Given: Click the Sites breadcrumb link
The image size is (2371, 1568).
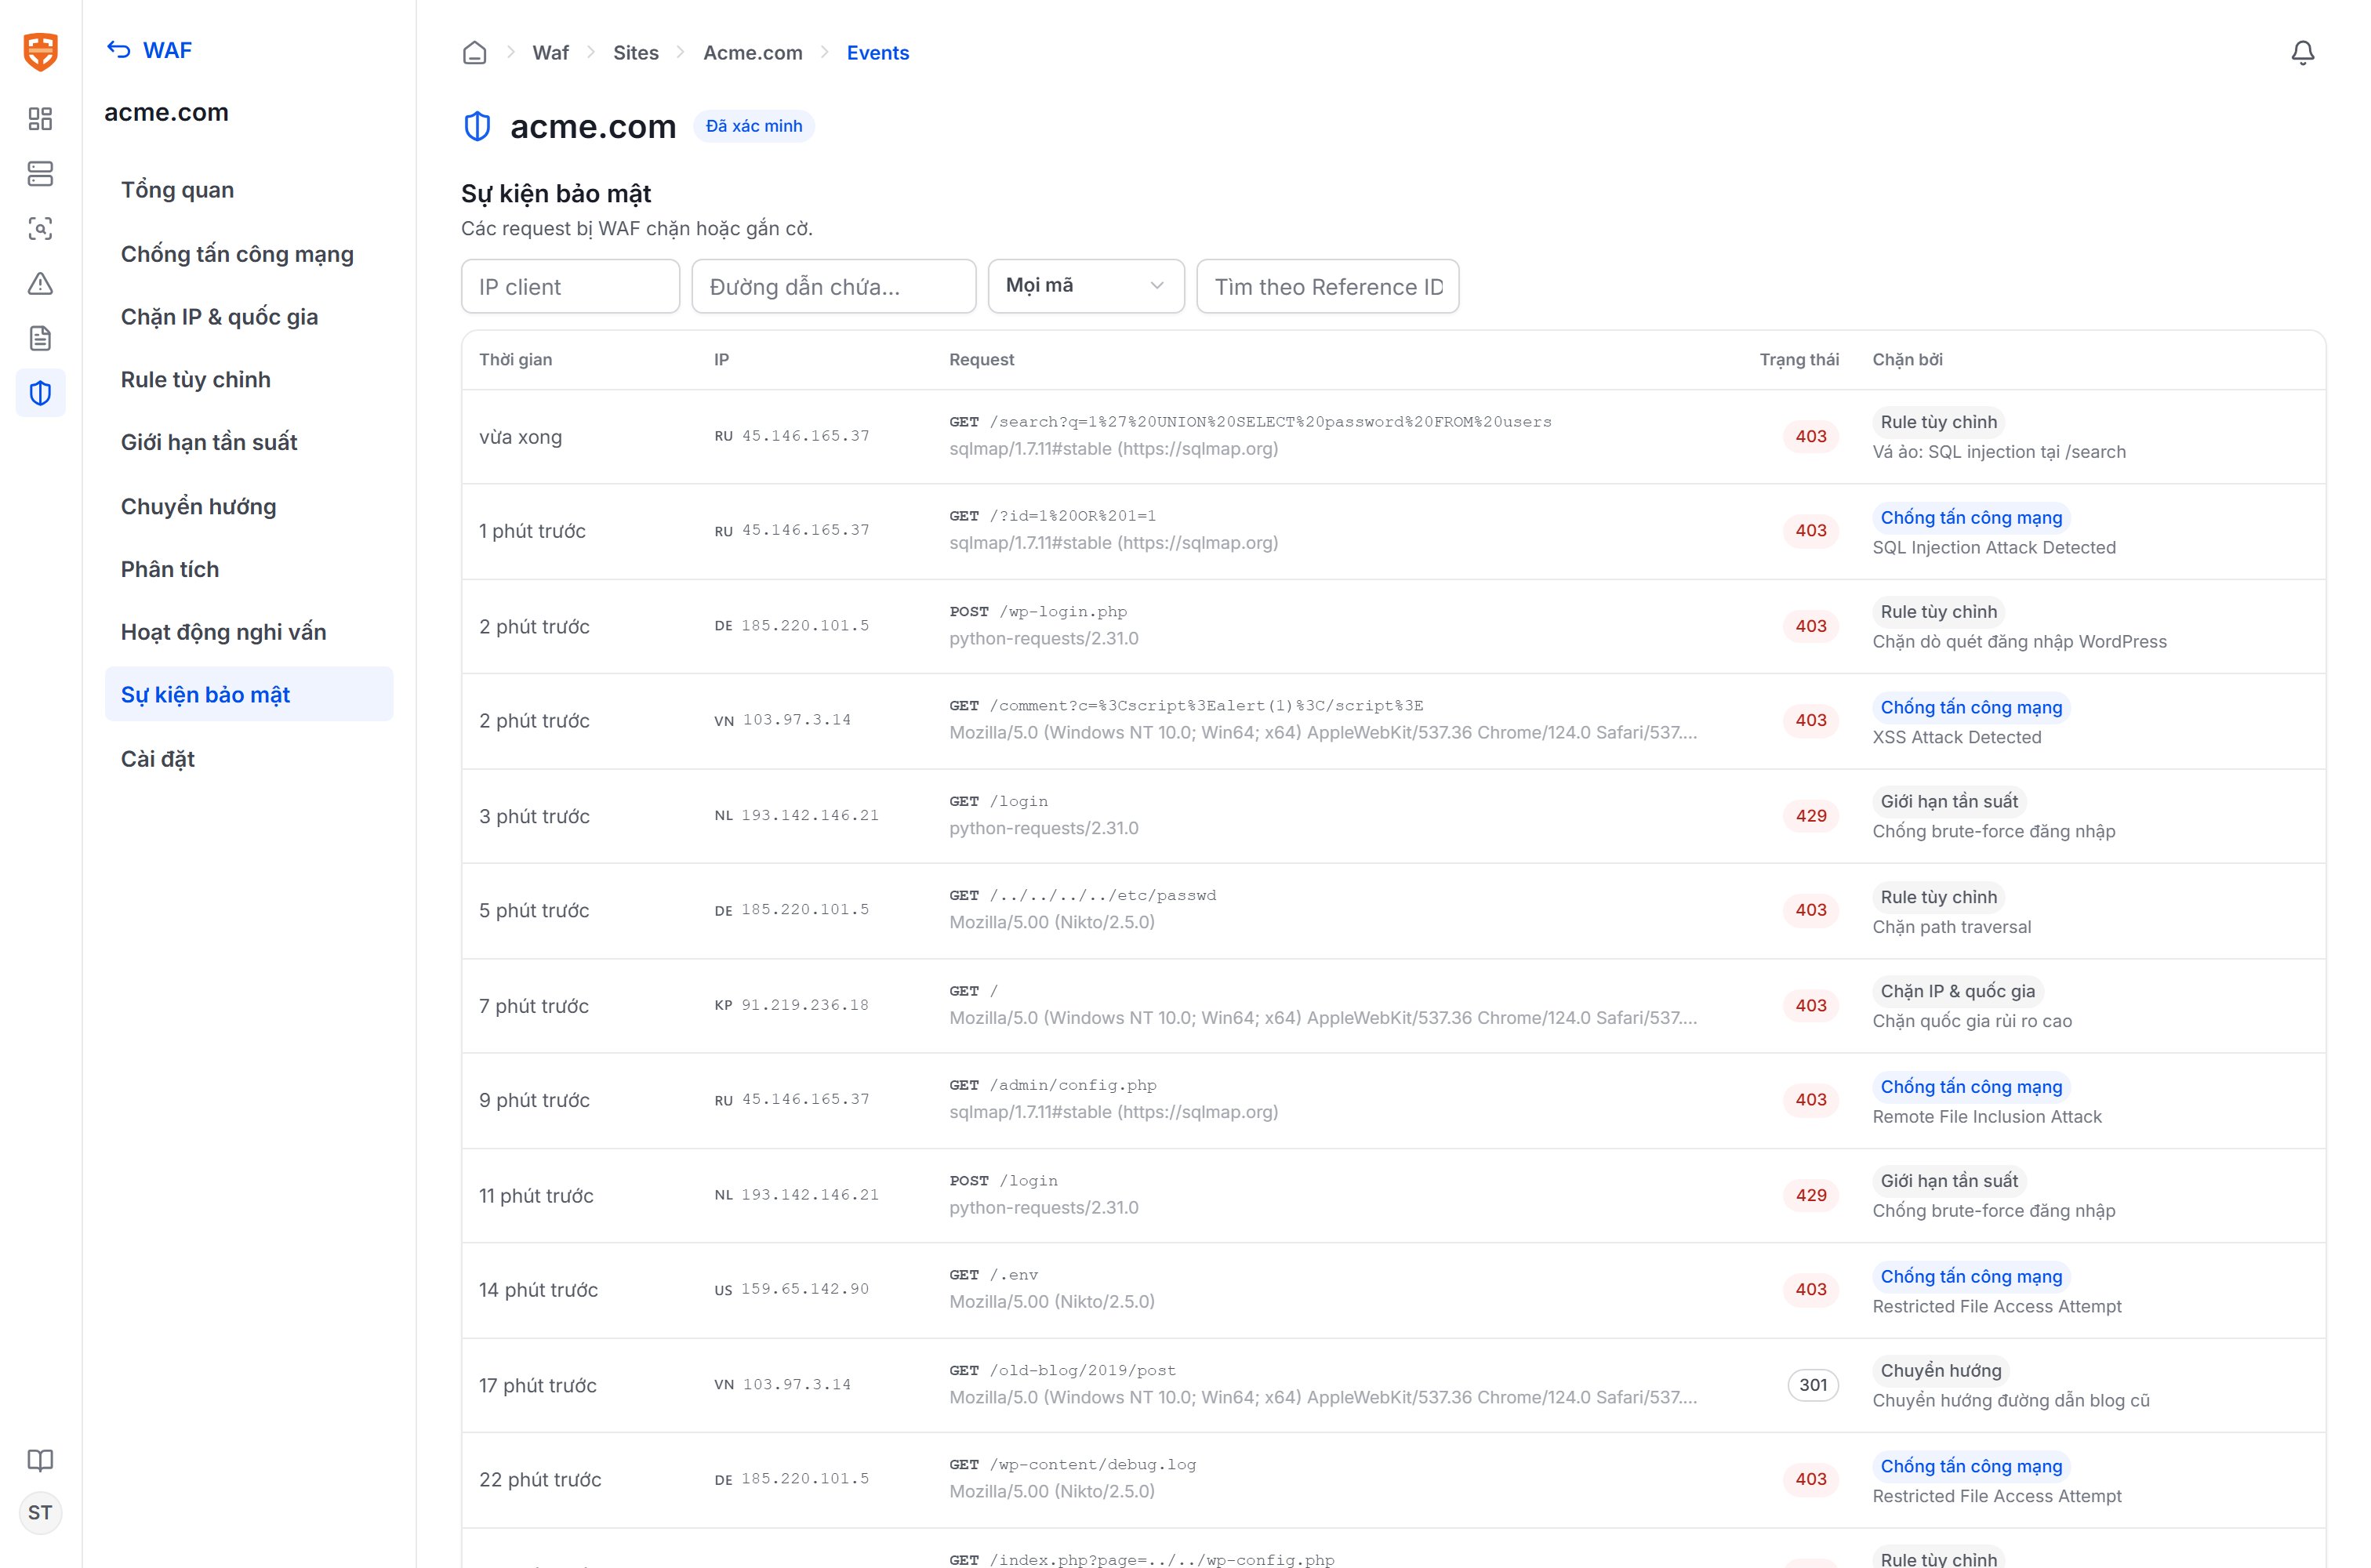Looking at the screenshot, I should [636, 53].
